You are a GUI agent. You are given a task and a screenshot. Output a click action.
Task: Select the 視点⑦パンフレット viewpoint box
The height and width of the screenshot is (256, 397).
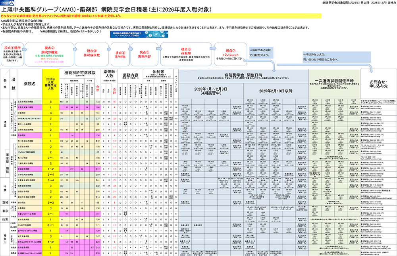[230, 54]
